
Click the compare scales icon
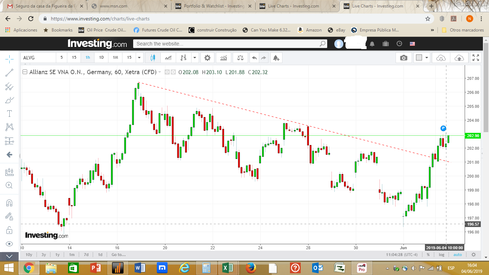[240, 58]
